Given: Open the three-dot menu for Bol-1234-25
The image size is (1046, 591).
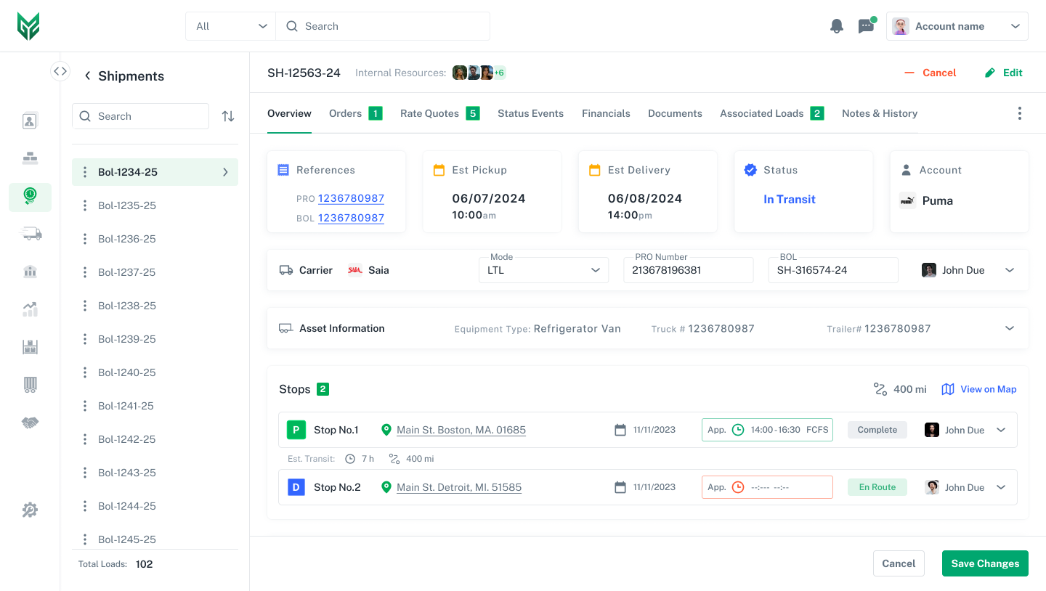Looking at the screenshot, I should 85,172.
